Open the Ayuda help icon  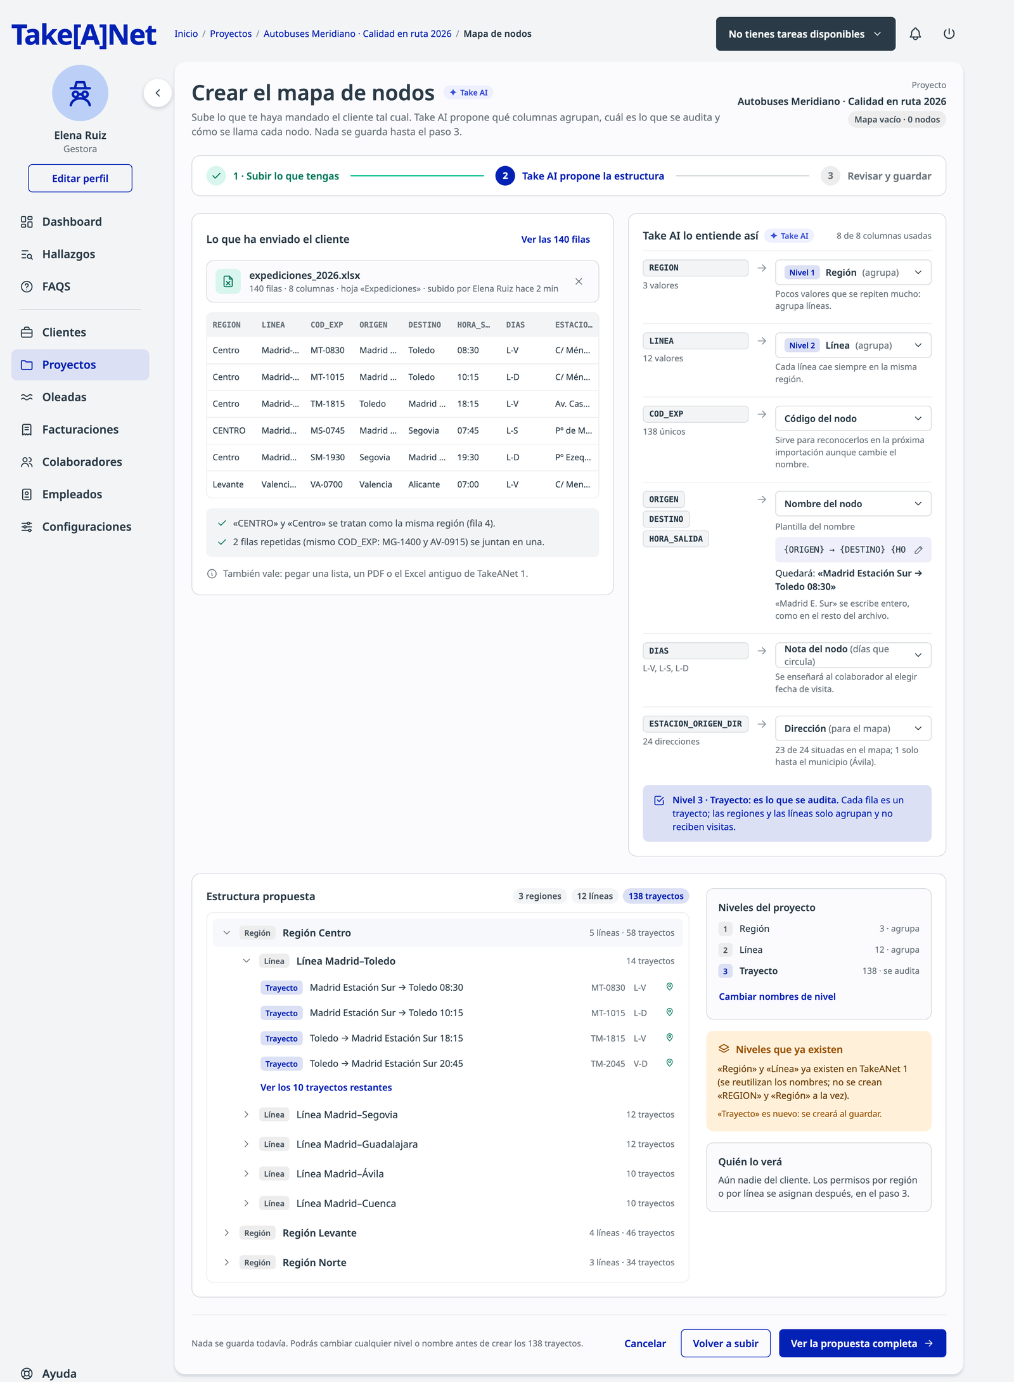tap(27, 1374)
